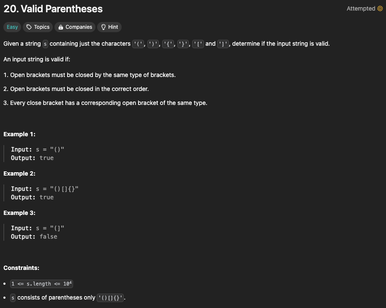Click the Hint lightbulb icon

click(x=103, y=27)
